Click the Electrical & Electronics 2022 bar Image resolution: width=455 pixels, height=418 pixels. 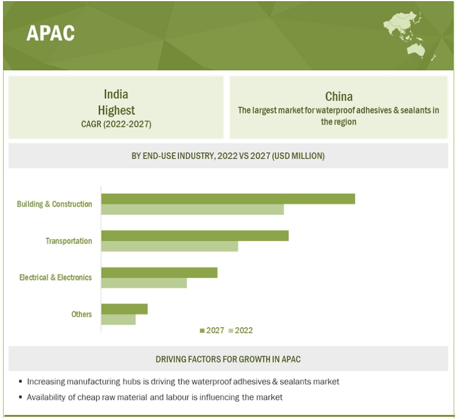(144, 283)
